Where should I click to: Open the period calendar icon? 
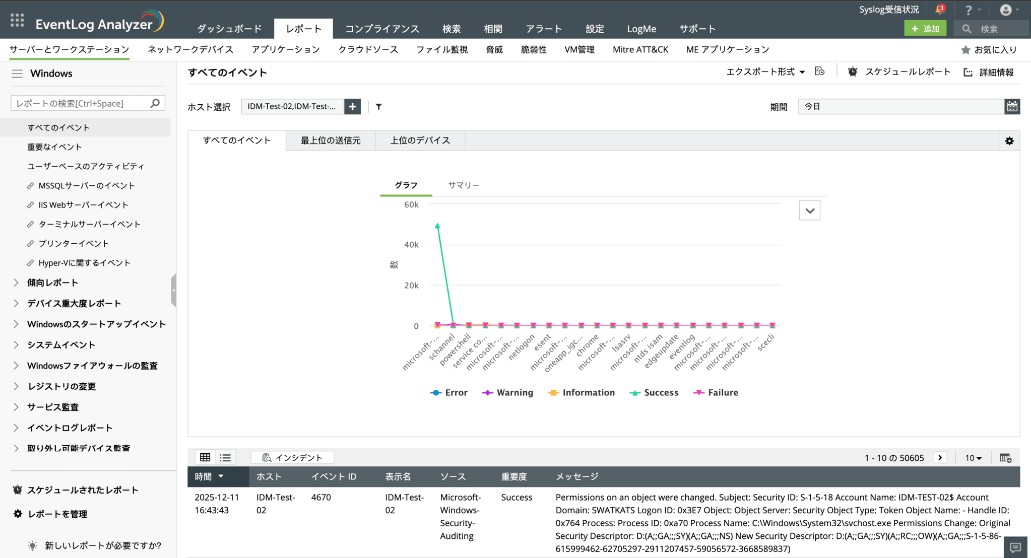click(x=1012, y=107)
